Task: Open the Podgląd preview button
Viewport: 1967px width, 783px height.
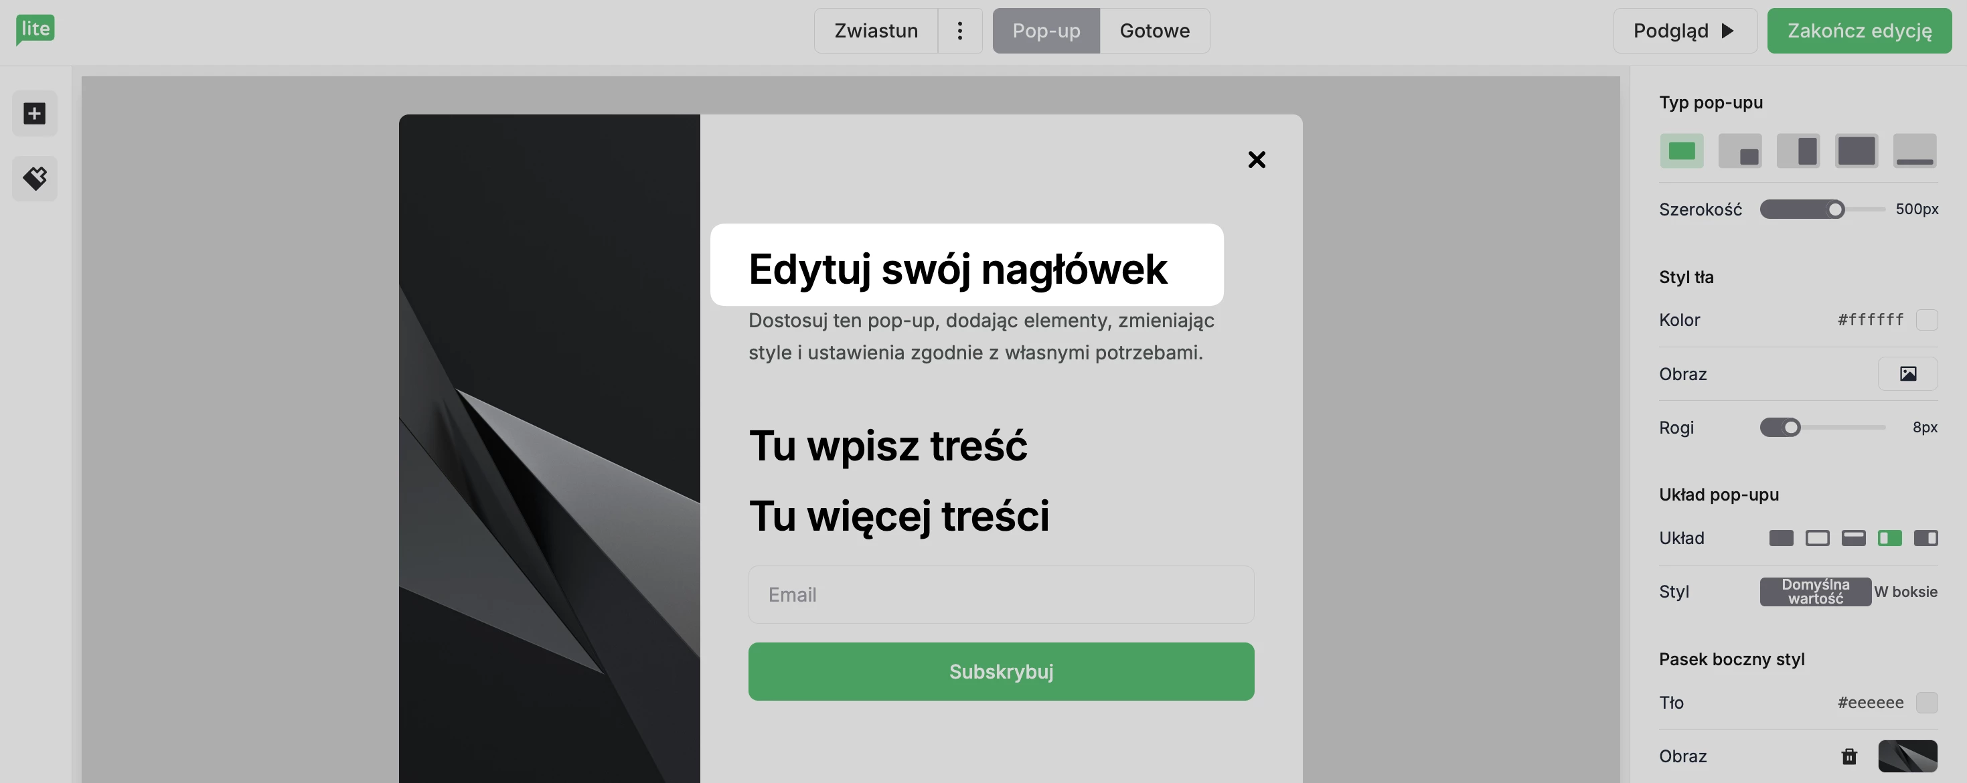Action: coord(1684,31)
